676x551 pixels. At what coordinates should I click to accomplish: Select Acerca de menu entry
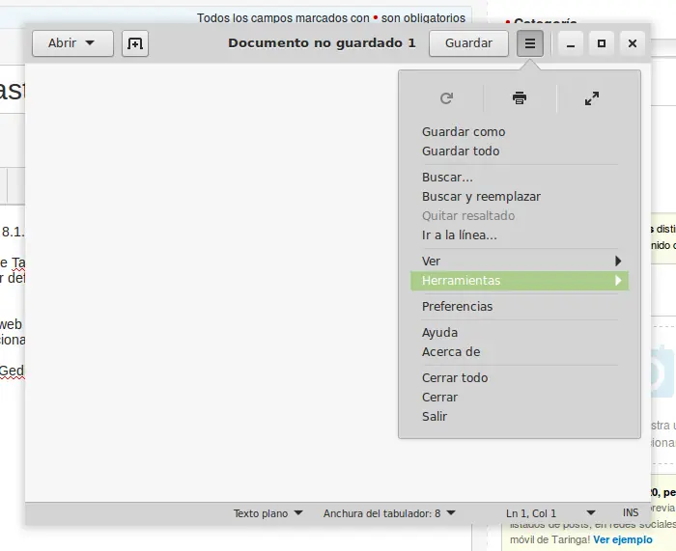click(520, 352)
